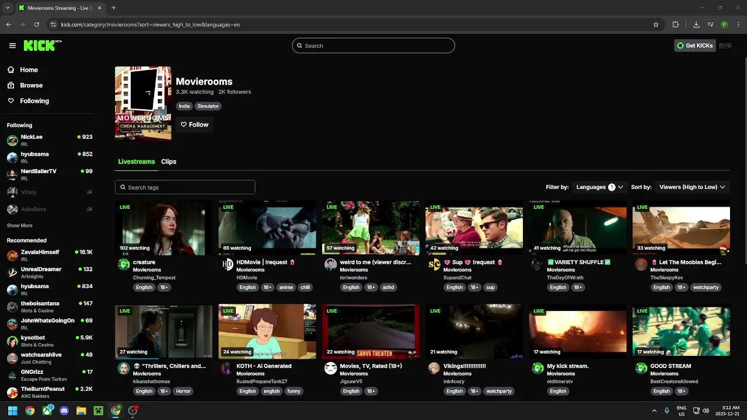
Task: Open the Languages filter dropdown
Action: [x=599, y=187]
